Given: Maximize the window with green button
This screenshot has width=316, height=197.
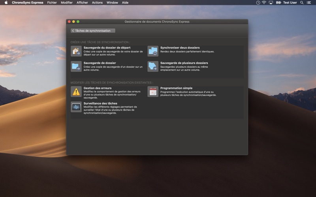Looking at the screenshot, I should tap(78, 22).
